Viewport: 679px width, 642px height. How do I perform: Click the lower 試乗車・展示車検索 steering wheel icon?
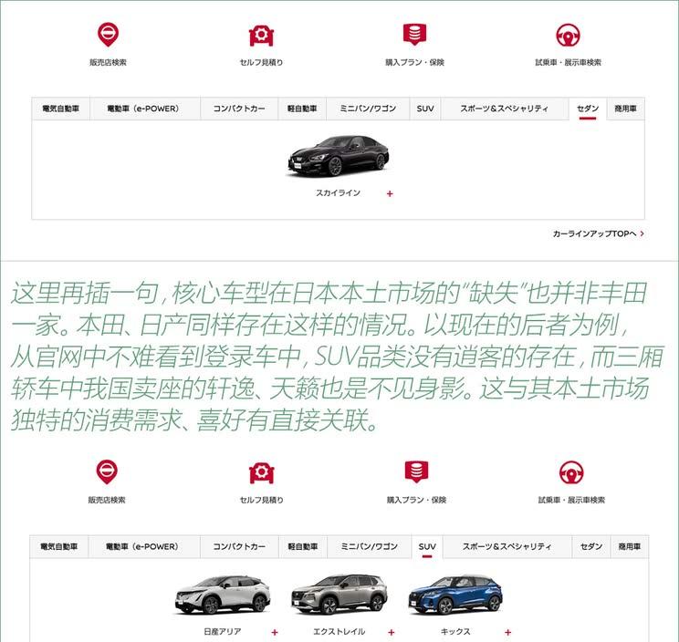(571, 472)
